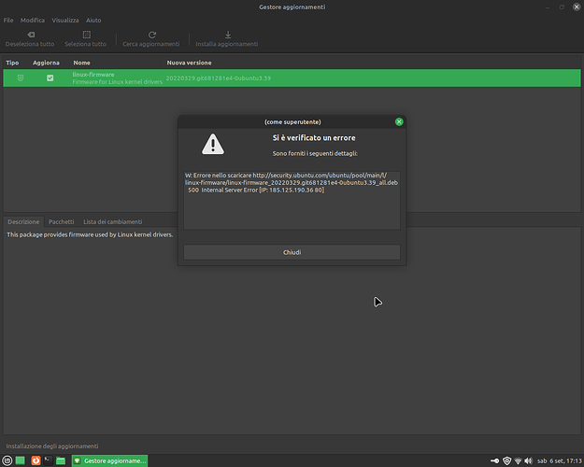The height and width of the screenshot is (467, 584).
Task: Click Seleziona tutto toolbar icon
Action: pyautogui.click(x=86, y=35)
